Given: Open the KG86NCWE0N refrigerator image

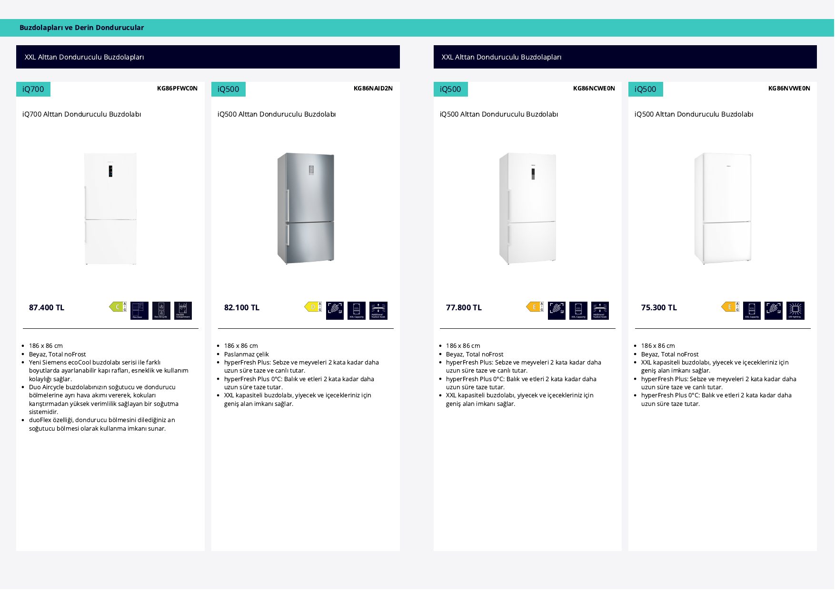Looking at the screenshot, I should pyautogui.click(x=527, y=208).
